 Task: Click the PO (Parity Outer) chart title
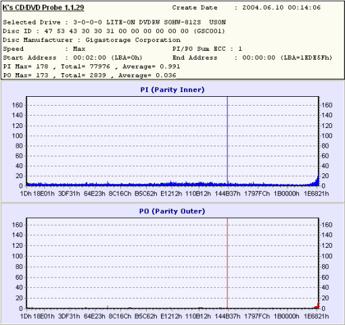pos(172,211)
